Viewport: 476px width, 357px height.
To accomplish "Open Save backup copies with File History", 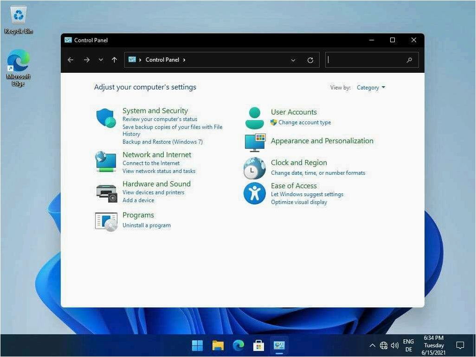I will pos(172,130).
